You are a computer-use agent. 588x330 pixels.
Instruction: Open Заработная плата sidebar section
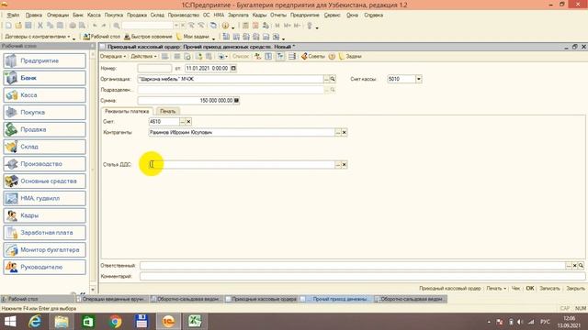point(45,233)
